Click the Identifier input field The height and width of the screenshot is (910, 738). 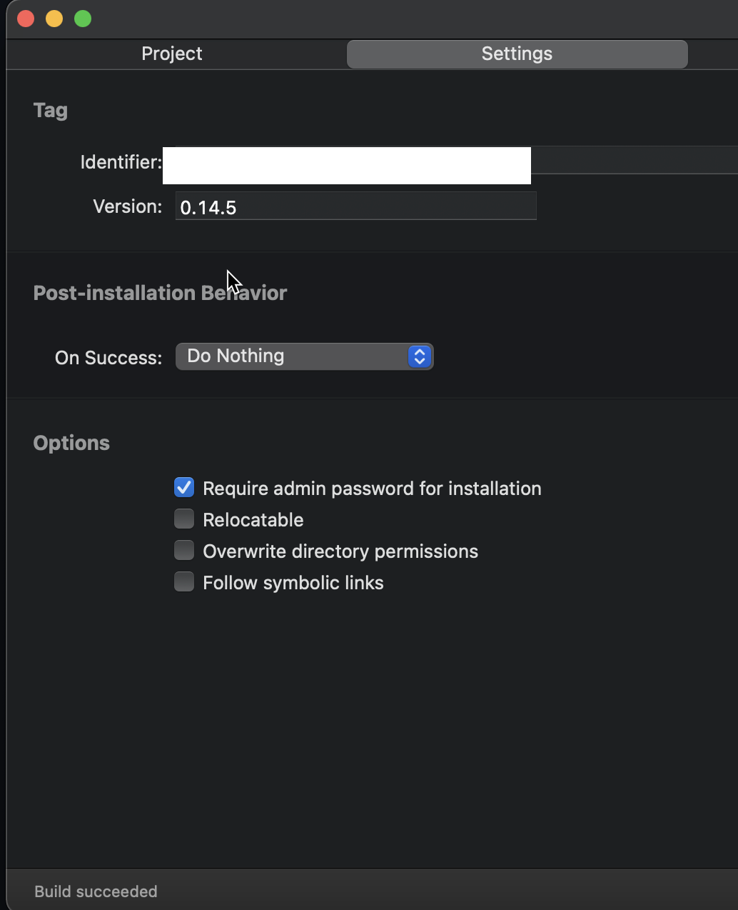coord(346,164)
